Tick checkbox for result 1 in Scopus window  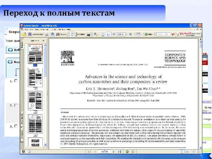coord(16,81)
